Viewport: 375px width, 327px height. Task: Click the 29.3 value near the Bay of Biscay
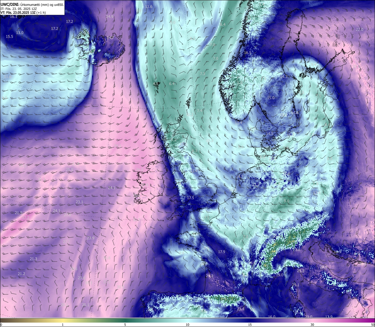coord(209,276)
